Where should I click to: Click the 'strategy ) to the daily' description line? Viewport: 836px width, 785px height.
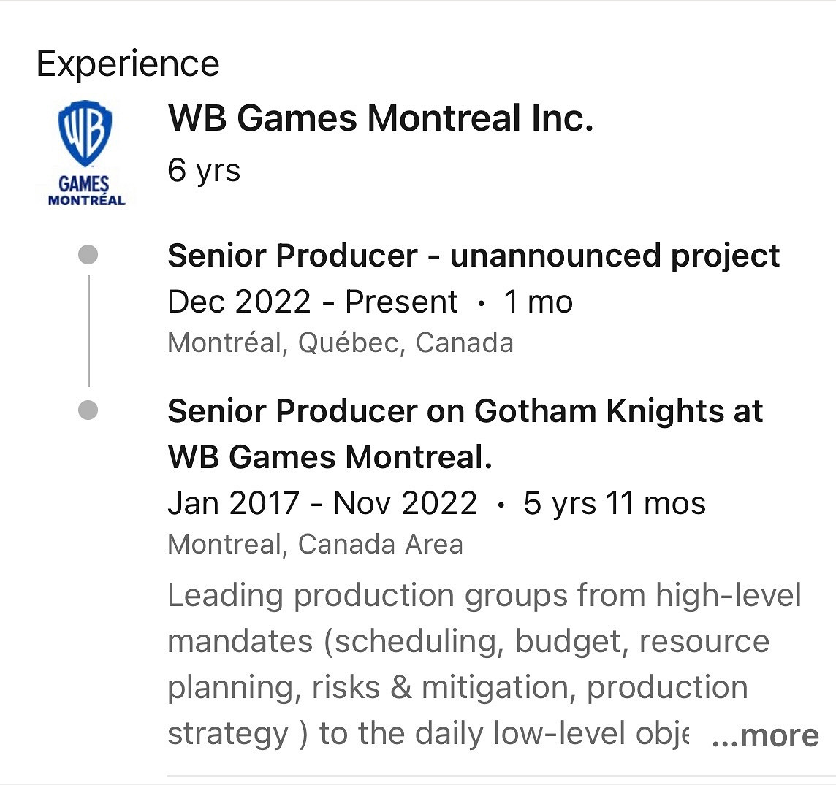(427, 734)
